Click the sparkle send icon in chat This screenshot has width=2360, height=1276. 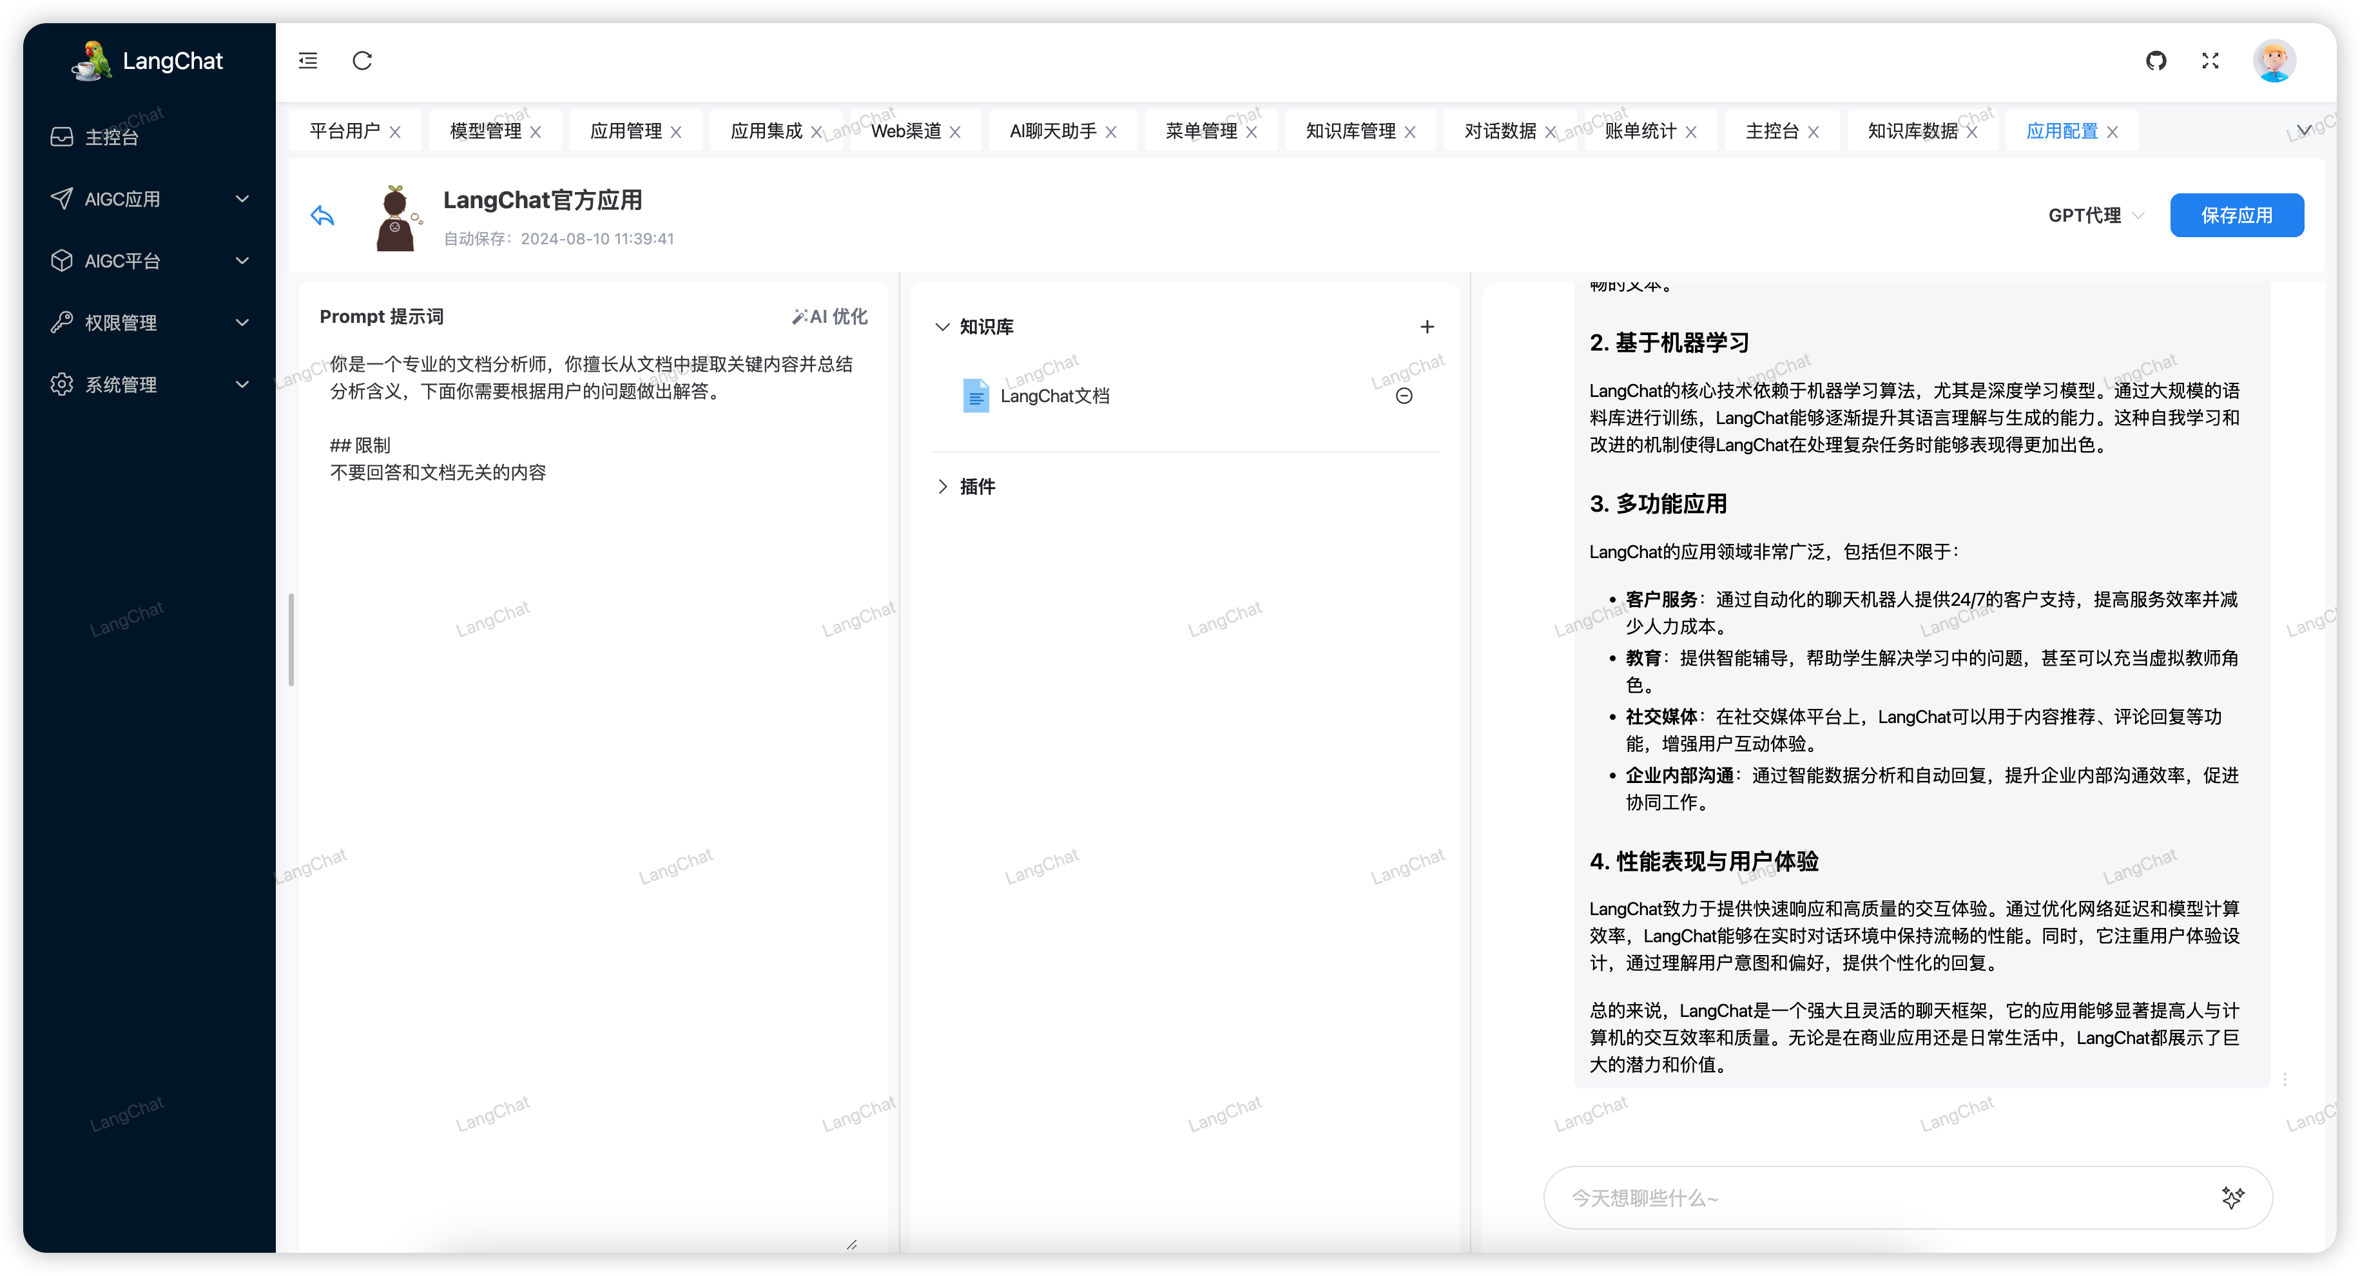coord(2232,1197)
